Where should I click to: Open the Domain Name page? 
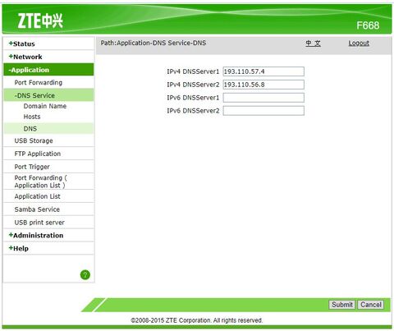pos(45,106)
